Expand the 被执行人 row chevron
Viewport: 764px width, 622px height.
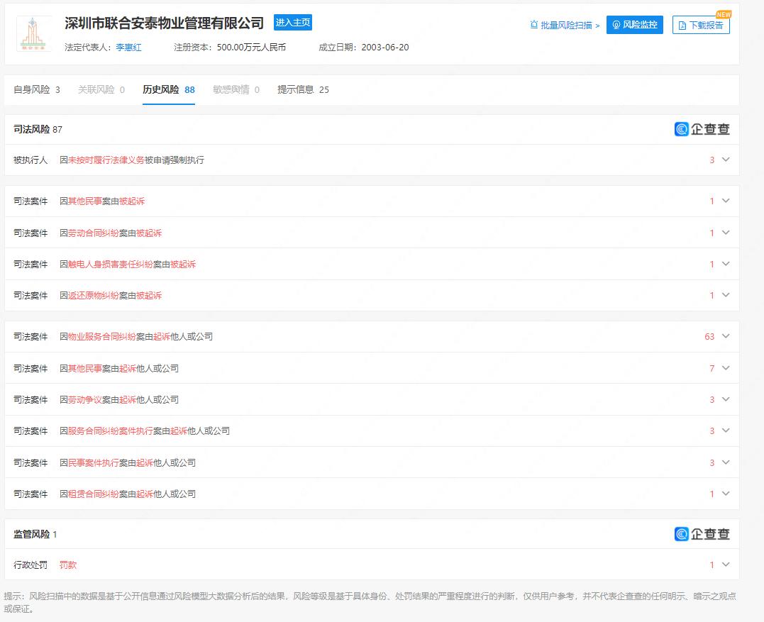(x=726, y=160)
